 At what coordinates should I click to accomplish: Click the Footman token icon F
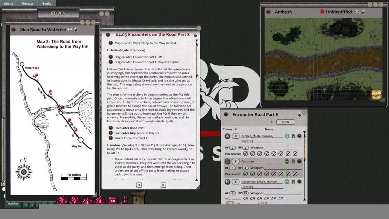pyautogui.click(x=227, y=161)
